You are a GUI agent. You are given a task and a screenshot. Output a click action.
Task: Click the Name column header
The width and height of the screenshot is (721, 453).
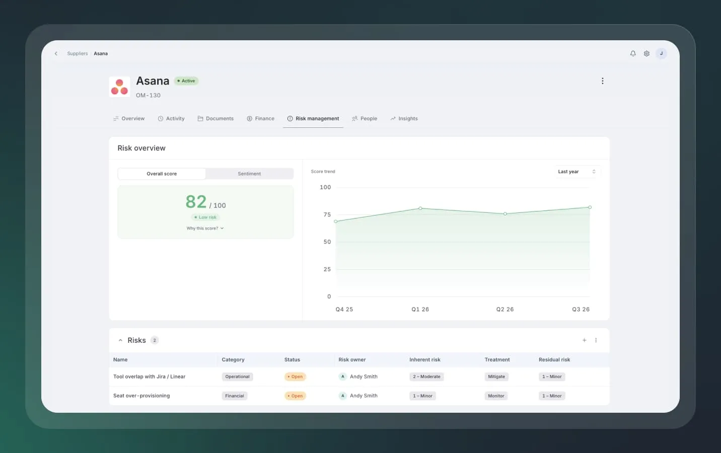(120, 360)
